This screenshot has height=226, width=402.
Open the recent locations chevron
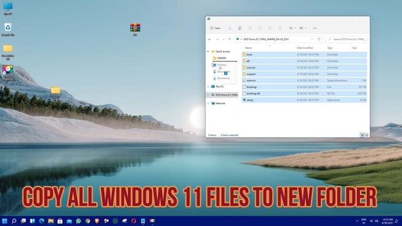[x=224, y=39]
